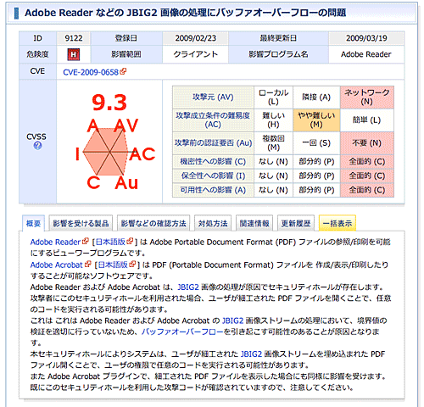Open 日本語版 link next to Adobe Acrobat

113,265
